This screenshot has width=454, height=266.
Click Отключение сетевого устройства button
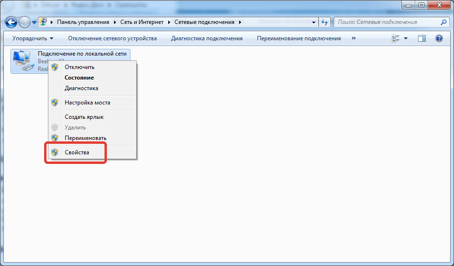(112, 38)
